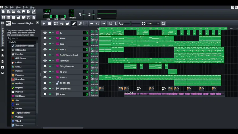
Task: Mute the Mark 1 track
Action: [x=50, y=50]
